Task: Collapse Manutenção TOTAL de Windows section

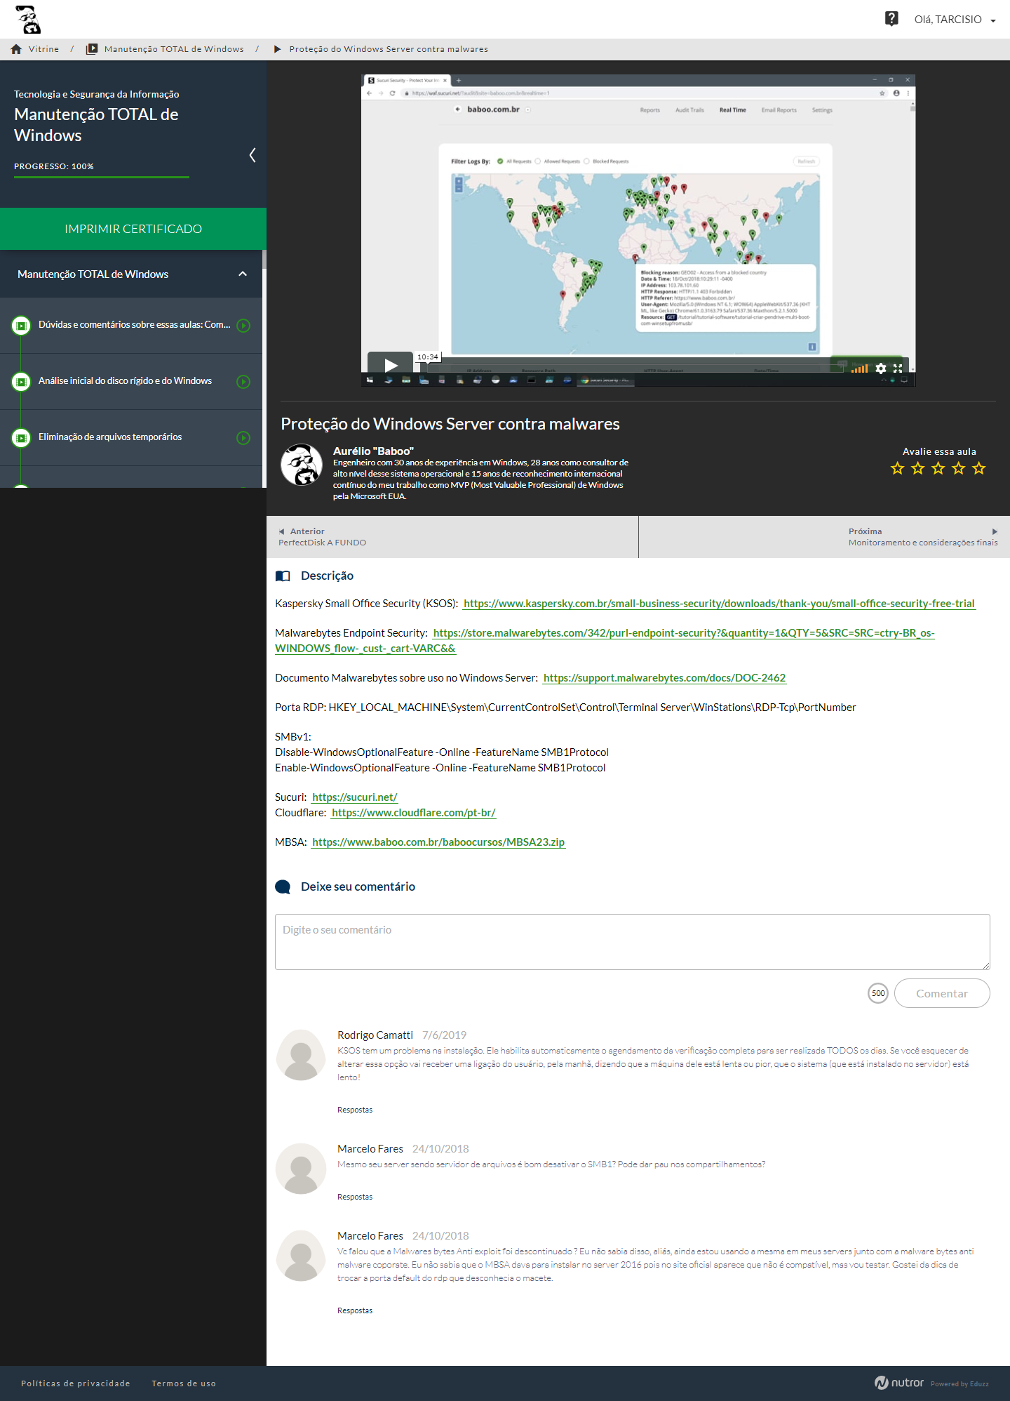Action: [x=243, y=274]
